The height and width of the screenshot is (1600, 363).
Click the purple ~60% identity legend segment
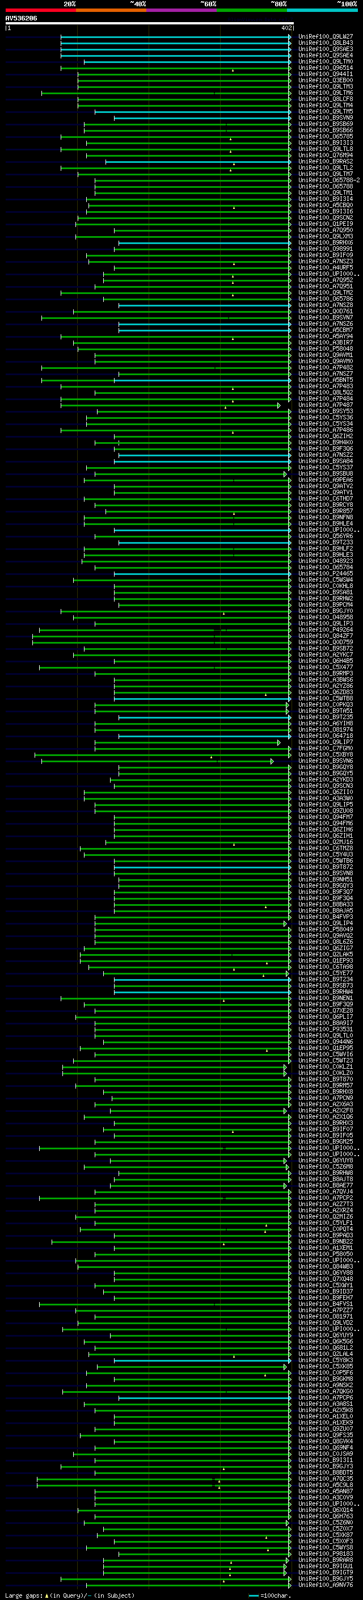[182, 10]
